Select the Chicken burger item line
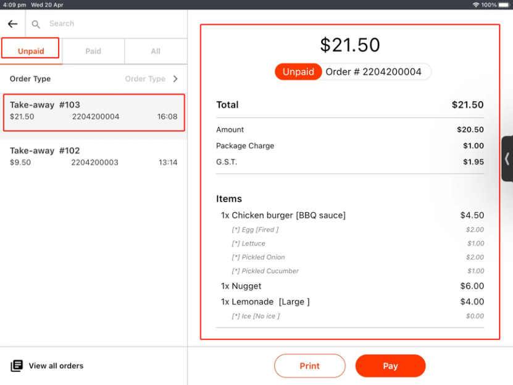The image size is (513, 385). [x=283, y=216]
